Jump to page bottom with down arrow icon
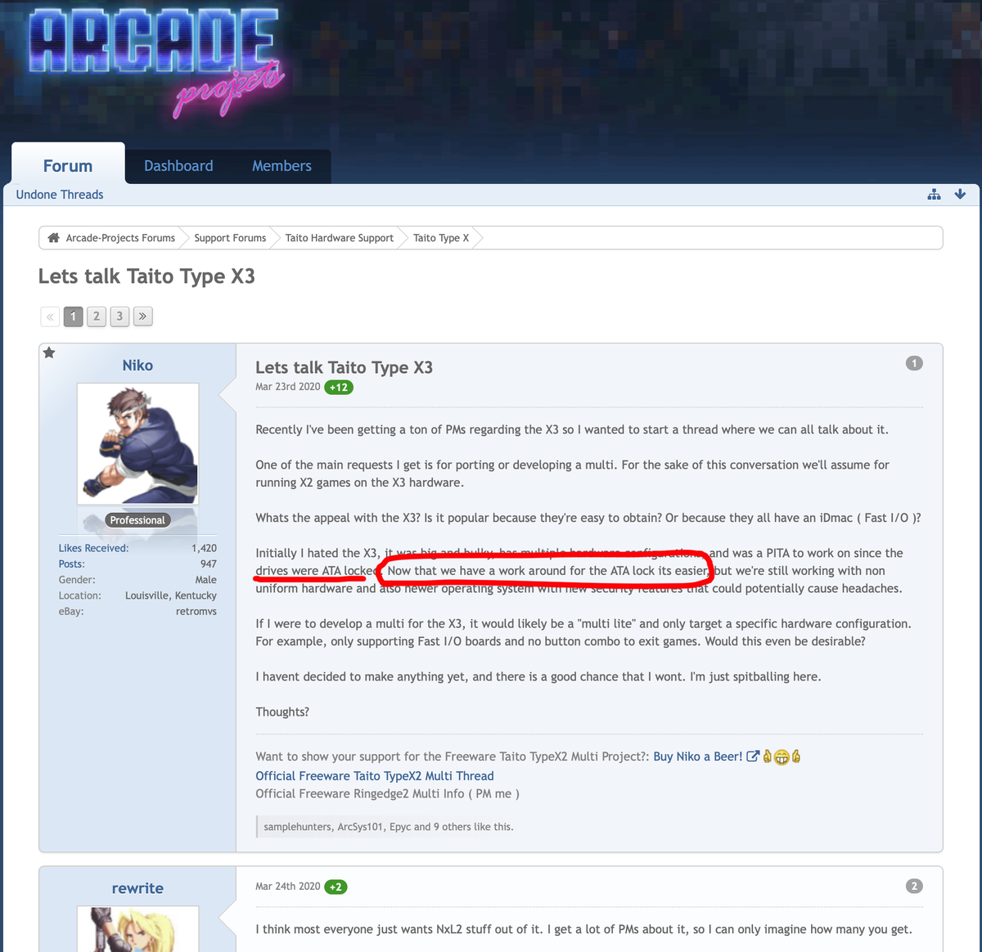This screenshot has width=982, height=952. pos(960,194)
